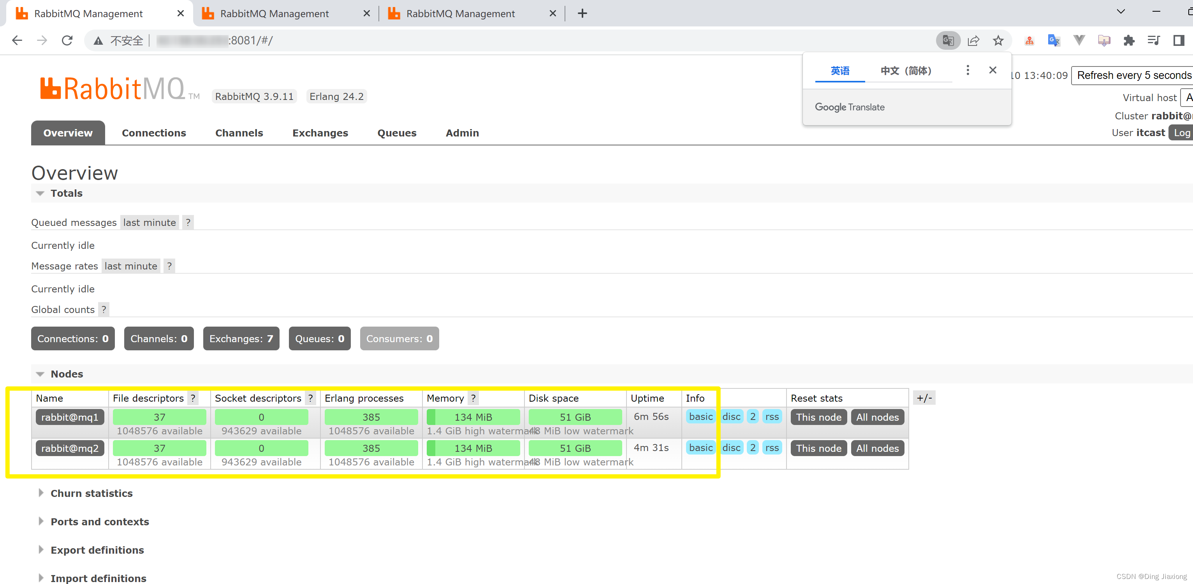Click the not-secure warning triangle icon
This screenshot has height=584, width=1193.
(x=98, y=41)
